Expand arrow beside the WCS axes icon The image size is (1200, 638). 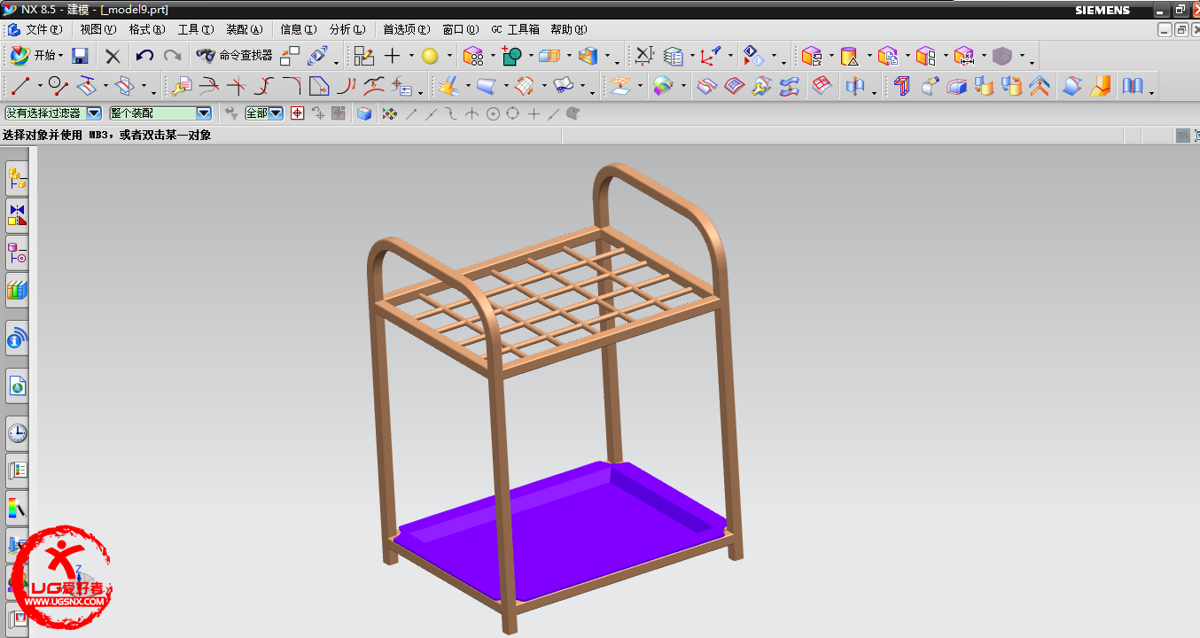pos(730,56)
